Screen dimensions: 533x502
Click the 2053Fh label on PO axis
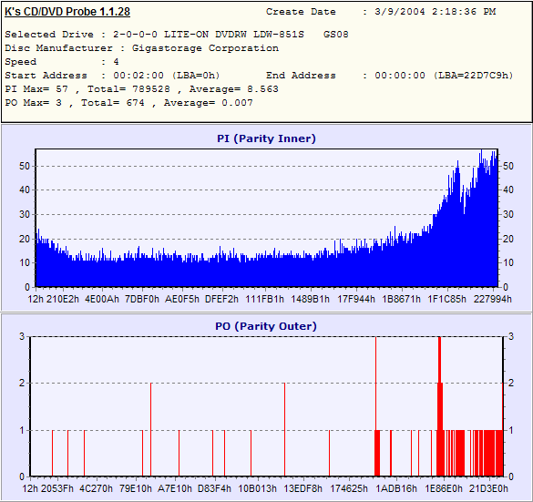57,488
